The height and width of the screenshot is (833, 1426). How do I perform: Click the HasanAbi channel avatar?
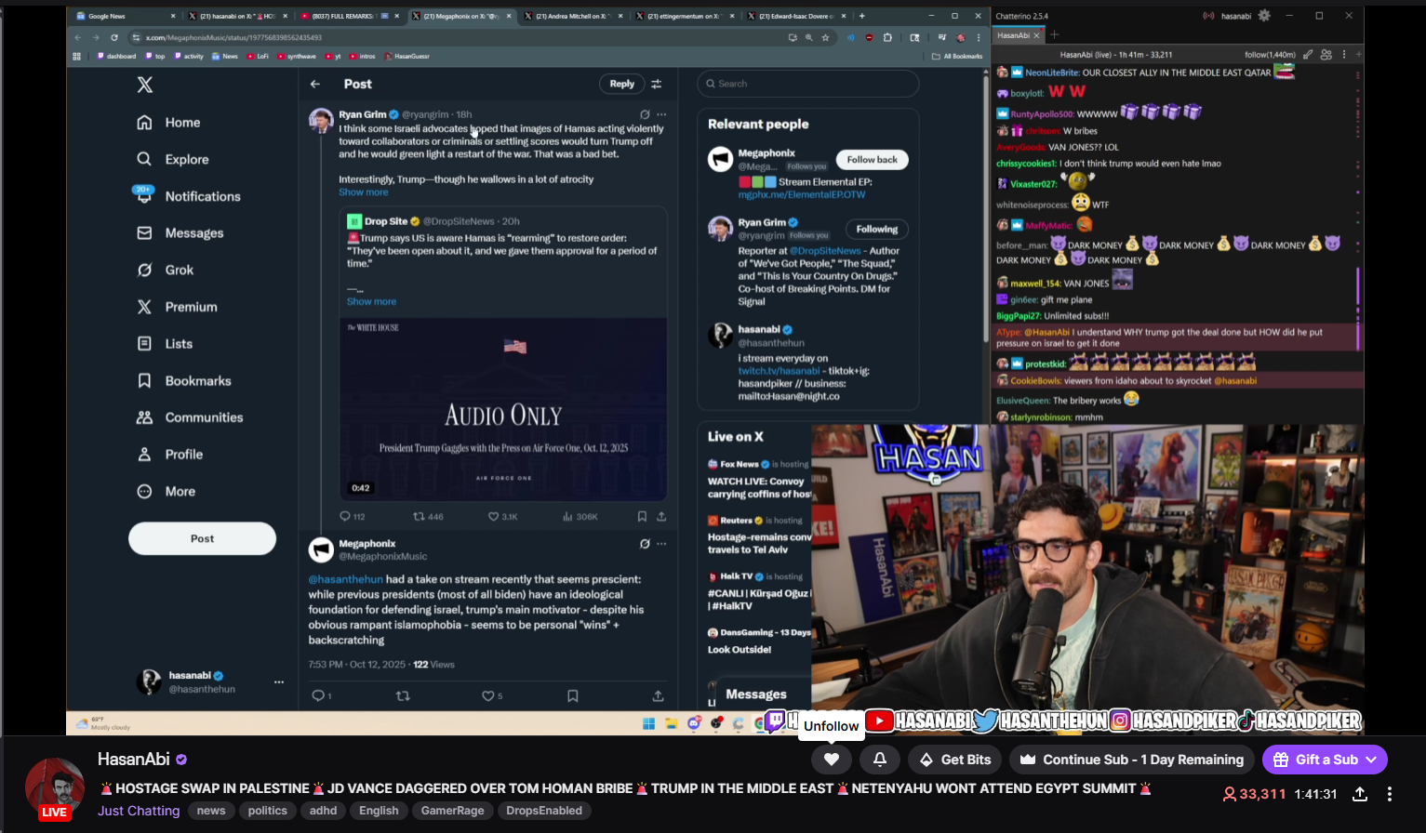pos(55,788)
